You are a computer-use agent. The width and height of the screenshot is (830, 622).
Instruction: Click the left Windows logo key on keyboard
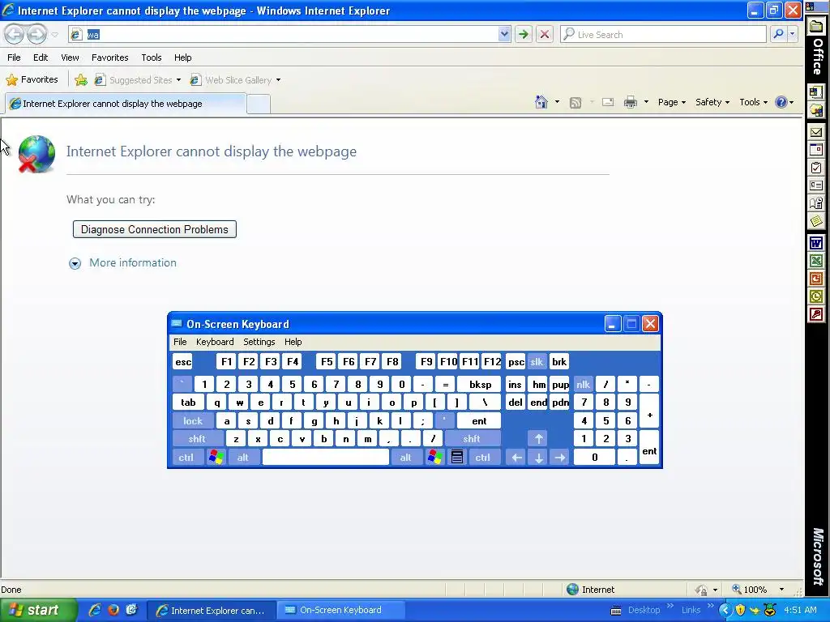point(216,457)
